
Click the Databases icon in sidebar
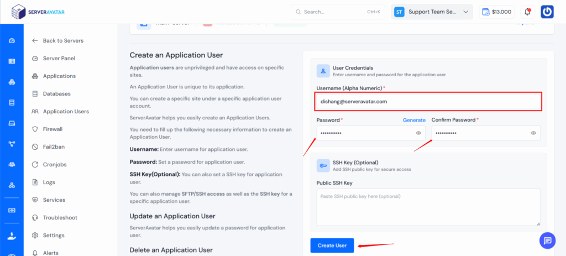click(35, 94)
